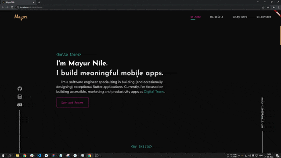Click the address bar with localhost URL
281x158 pixels.
pyautogui.click(x=138, y=7)
